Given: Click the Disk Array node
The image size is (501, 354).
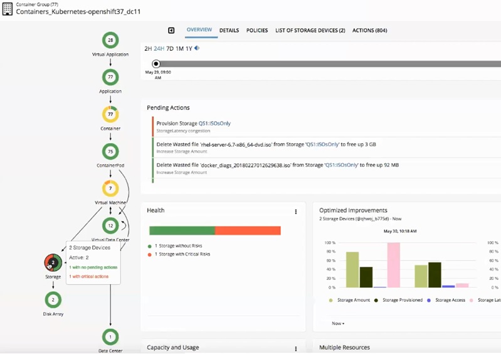Looking at the screenshot, I should (53, 300).
